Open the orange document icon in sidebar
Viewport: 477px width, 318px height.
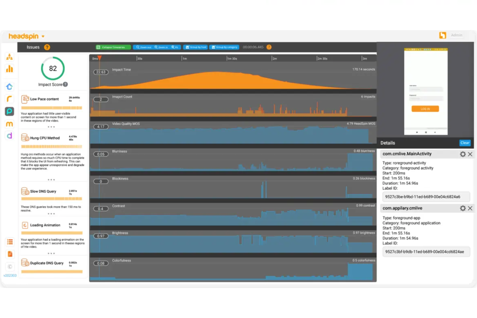click(x=10, y=254)
